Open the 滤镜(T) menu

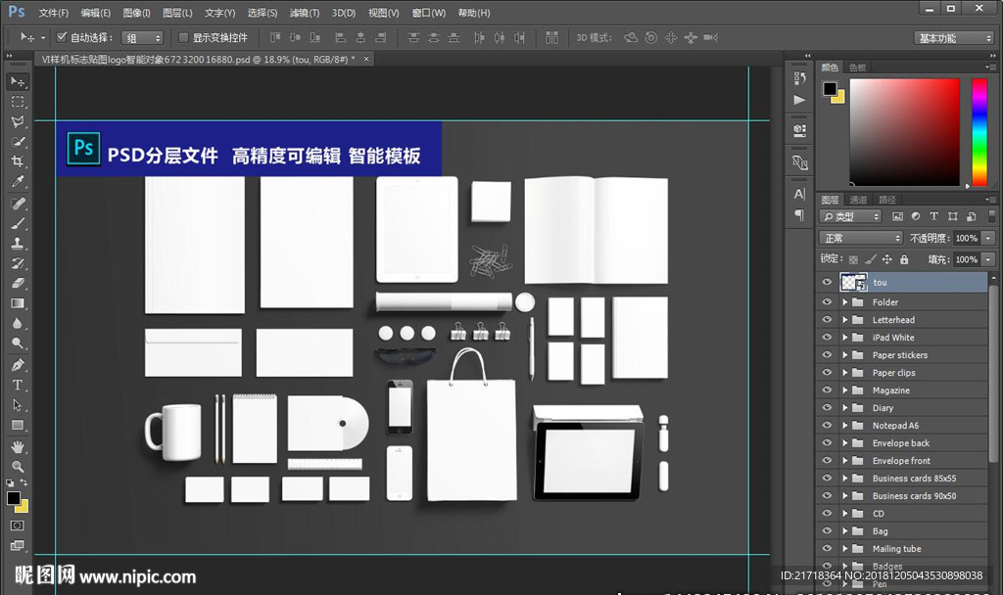point(305,13)
